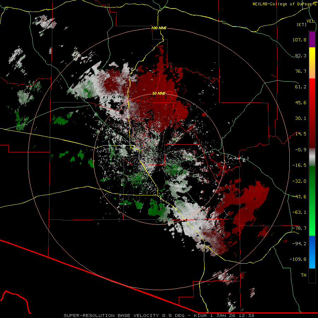This screenshot has height=318, width=318.
Task: Click the purple segment of color bar
Action: [x=312, y=39]
